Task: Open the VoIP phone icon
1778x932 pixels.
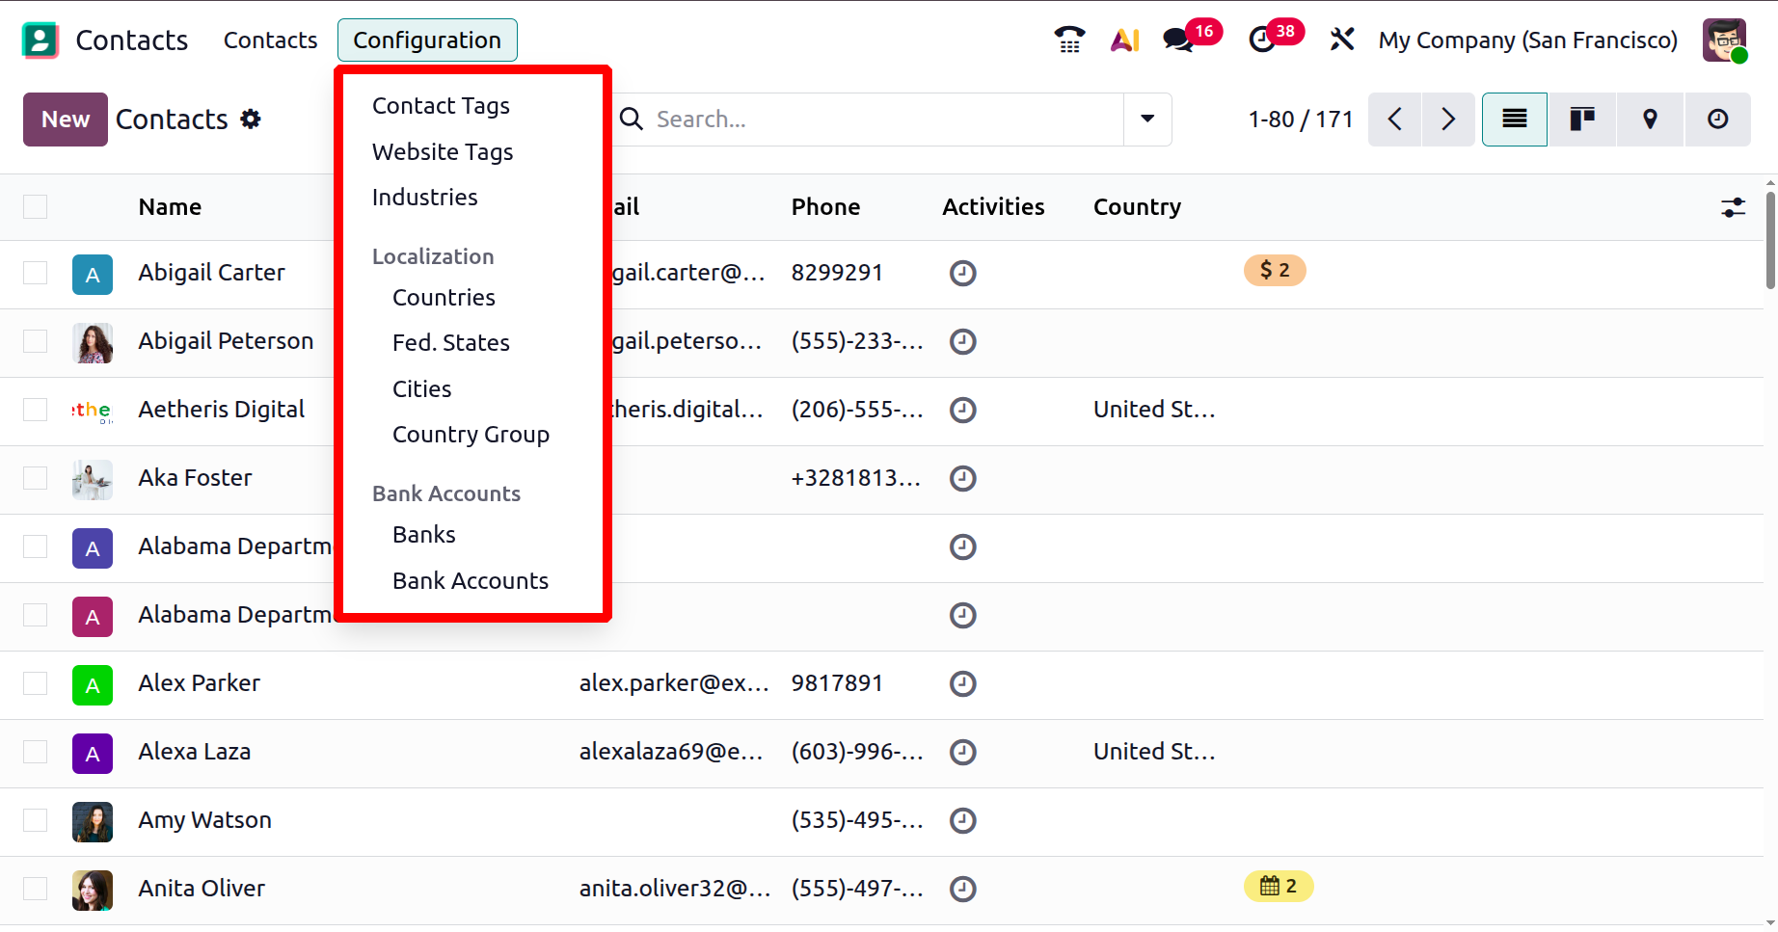Action: 1069,40
